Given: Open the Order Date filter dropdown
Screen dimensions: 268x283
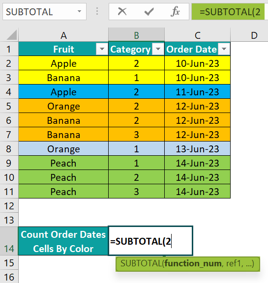Looking at the screenshot, I should [x=224, y=49].
